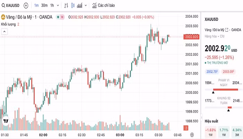Image resolution: width=243 pixels, height=139 pixels.
Task: Collapse the chart legend with the chevron
Action: (5, 32)
